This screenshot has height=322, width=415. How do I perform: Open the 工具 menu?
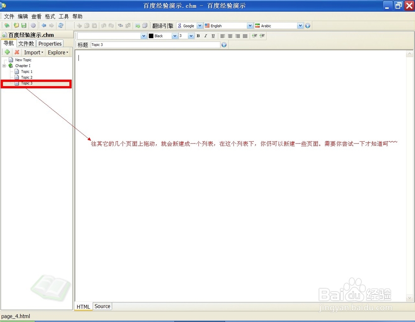point(63,17)
